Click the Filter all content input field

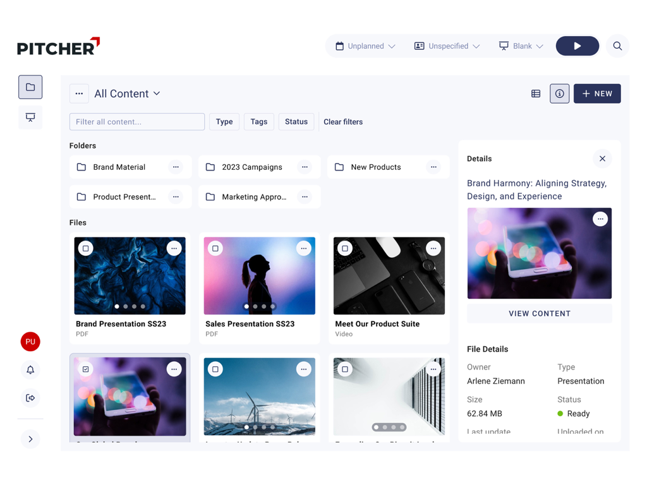[136, 122]
